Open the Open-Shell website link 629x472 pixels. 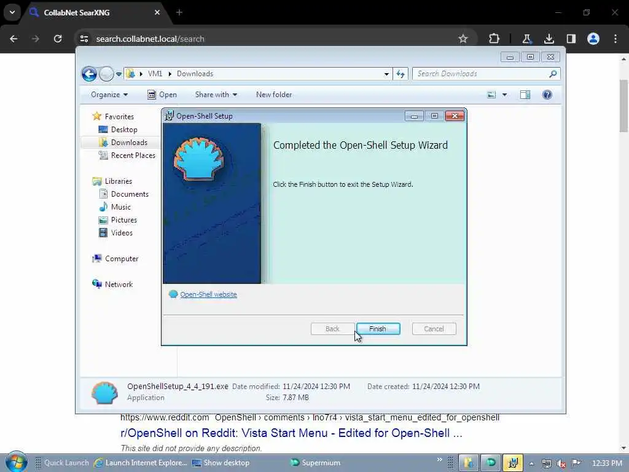208,294
